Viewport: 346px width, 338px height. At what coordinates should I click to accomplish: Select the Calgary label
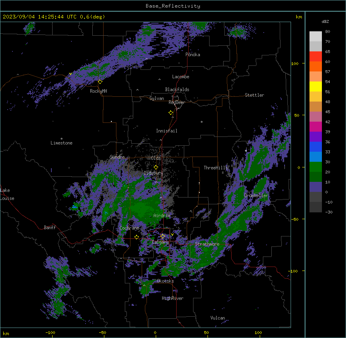tap(160, 242)
